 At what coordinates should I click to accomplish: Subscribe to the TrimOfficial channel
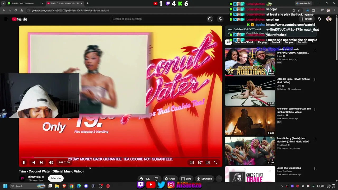coord(56,178)
